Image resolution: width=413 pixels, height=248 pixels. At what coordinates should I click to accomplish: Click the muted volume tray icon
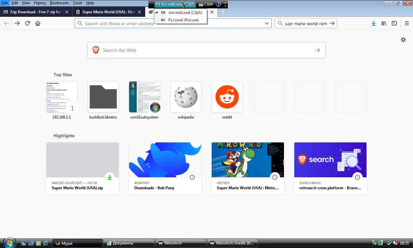click(395, 243)
